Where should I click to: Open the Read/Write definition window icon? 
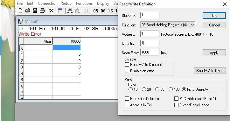pyautogui.click(x=60, y=11)
